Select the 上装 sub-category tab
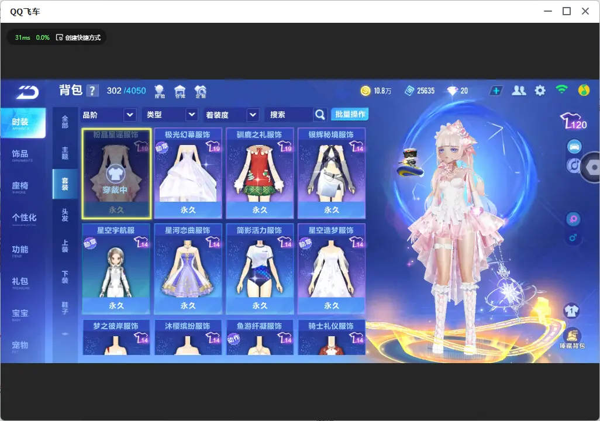600x421 pixels. pyautogui.click(x=65, y=246)
